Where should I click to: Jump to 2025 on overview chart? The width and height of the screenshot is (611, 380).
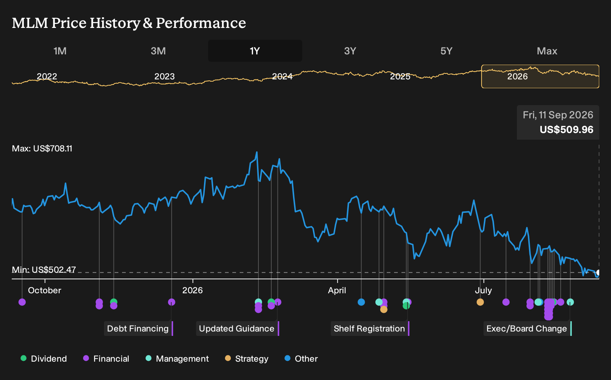pyautogui.click(x=400, y=76)
